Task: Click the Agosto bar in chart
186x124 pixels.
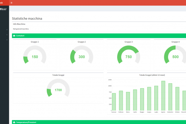Action: pos(163,96)
